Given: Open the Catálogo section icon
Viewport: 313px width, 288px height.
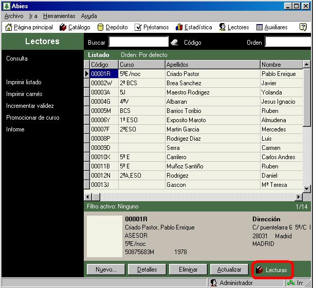Looking at the screenshot, I should (75, 27).
